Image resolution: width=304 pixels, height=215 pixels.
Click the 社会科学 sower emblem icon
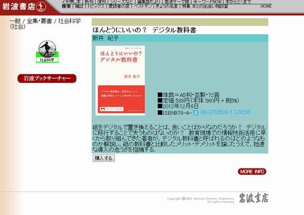[x=47, y=52]
